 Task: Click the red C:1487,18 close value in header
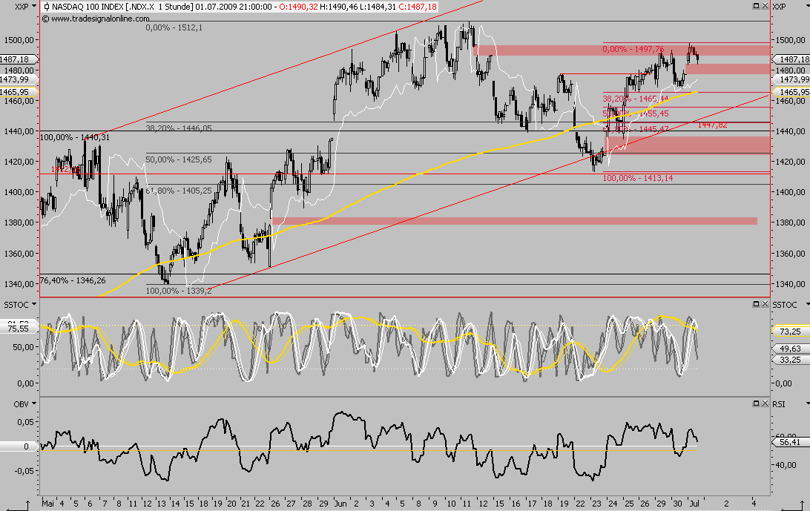pos(418,7)
